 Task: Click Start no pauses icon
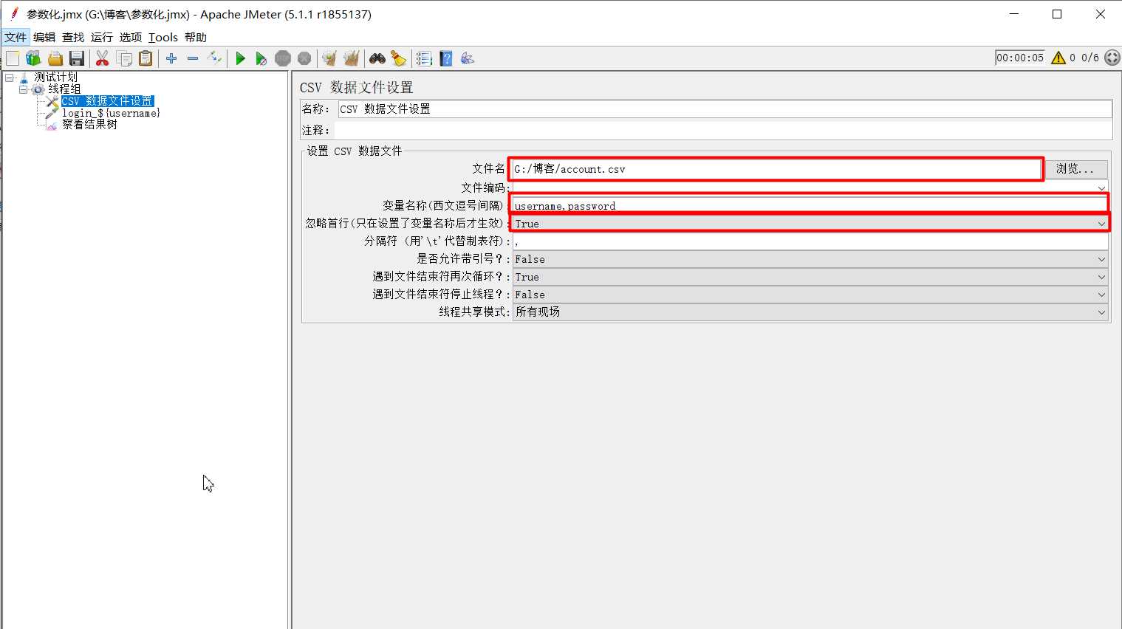tap(261, 58)
